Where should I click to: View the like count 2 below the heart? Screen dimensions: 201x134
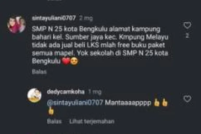tap(187, 35)
